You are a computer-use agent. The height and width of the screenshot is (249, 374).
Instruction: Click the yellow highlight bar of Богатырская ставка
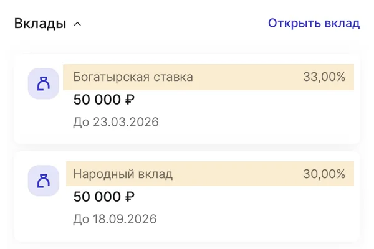(x=249, y=77)
